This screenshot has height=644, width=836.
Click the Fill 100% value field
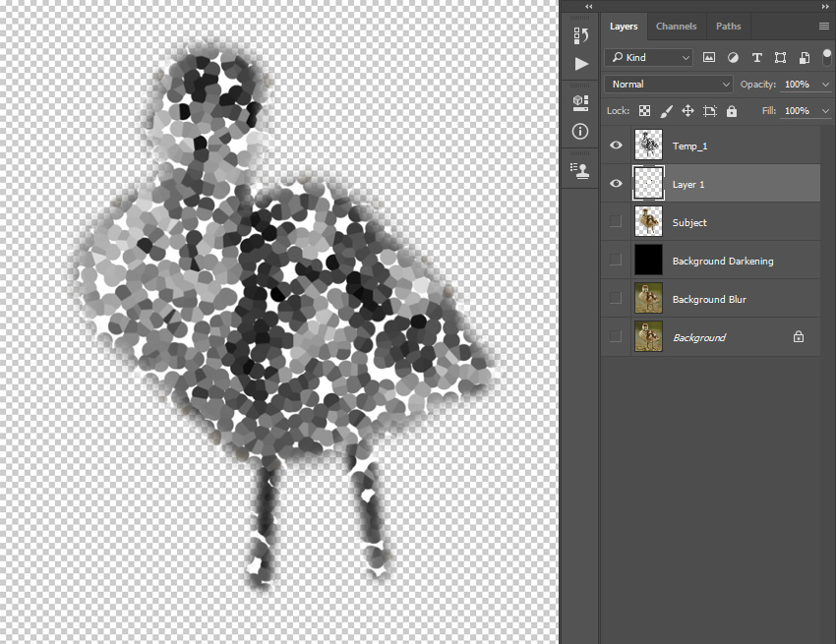click(797, 111)
